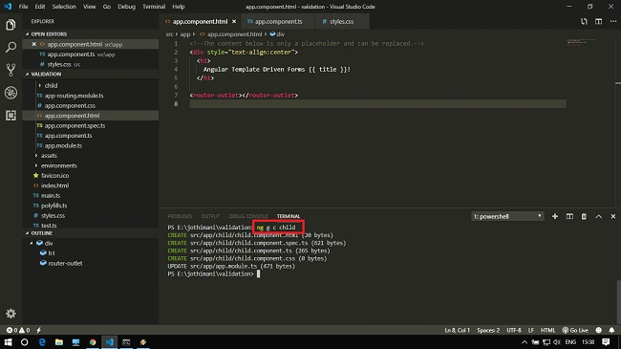Viewport: 621px width, 349px height.
Task: Open the Manage gear menu
Action: point(11,314)
